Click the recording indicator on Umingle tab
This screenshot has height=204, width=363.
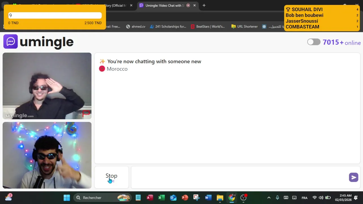pos(188,5)
